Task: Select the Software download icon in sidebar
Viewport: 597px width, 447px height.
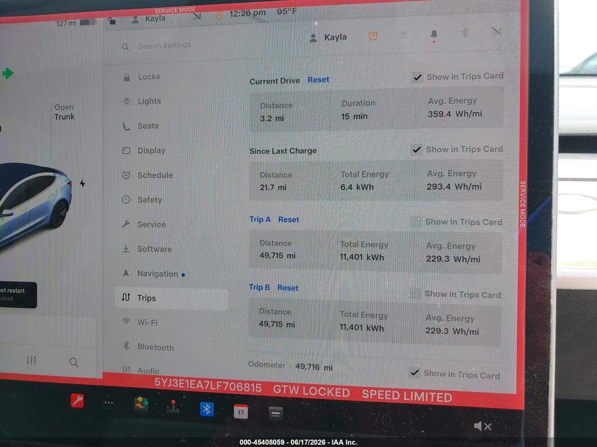Action: (x=126, y=249)
